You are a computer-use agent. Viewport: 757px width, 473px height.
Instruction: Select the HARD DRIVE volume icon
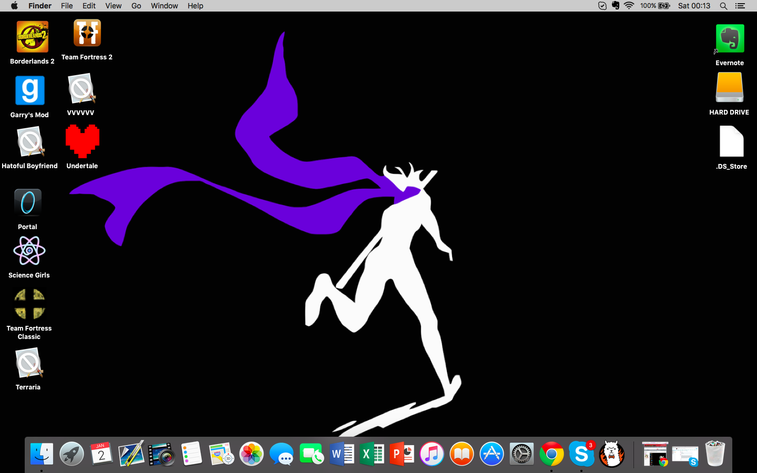pos(729,87)
